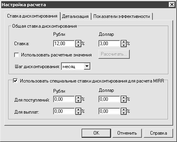
Task: Enable the Использовать расчетные значения checkbox
Action: [16, 55]
